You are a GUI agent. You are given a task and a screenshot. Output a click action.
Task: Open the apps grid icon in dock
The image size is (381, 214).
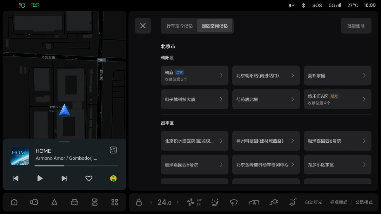(115, 202)
